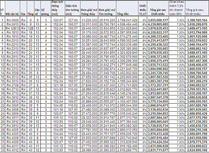Select unit price cell 31.226.000
The width and height of the screenshot is (209, 153).
[x=89, y=20]
